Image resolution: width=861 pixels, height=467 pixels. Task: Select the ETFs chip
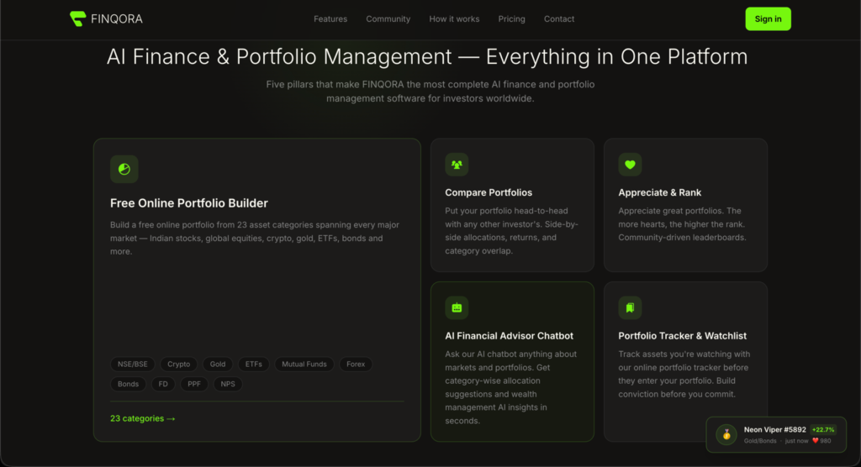pos(254,365)
